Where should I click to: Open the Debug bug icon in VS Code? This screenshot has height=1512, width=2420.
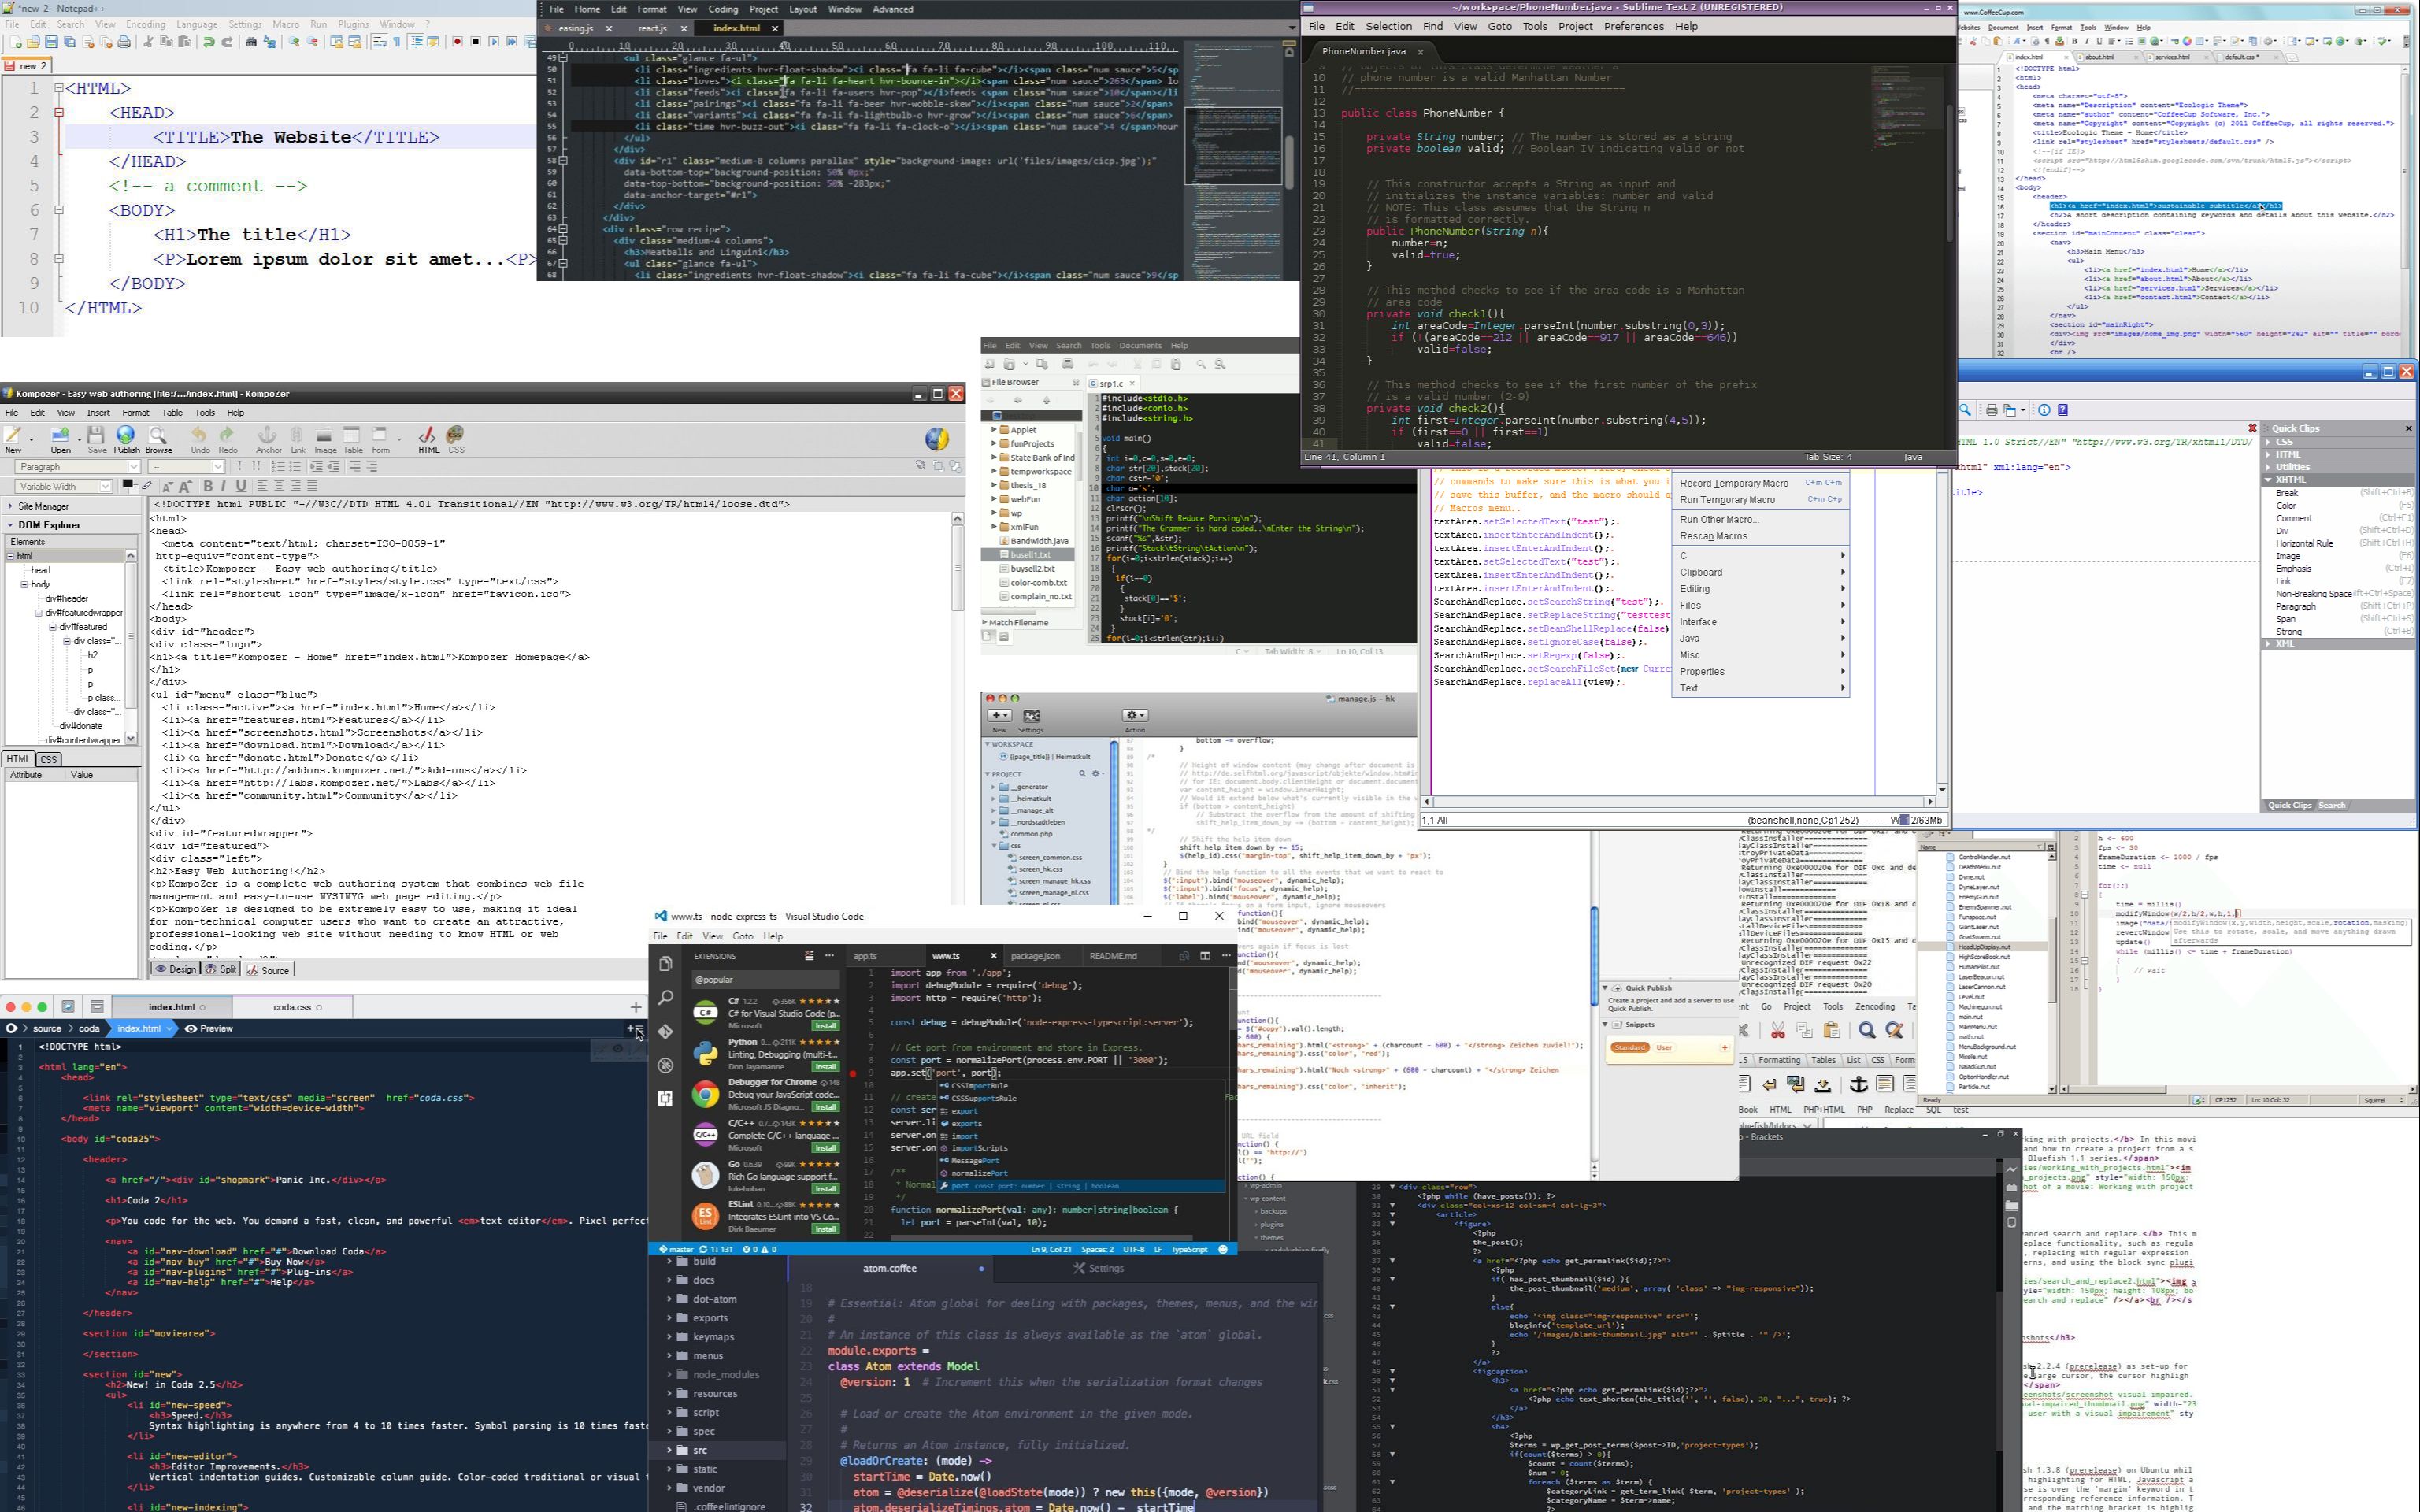[x=666, y=1065]
